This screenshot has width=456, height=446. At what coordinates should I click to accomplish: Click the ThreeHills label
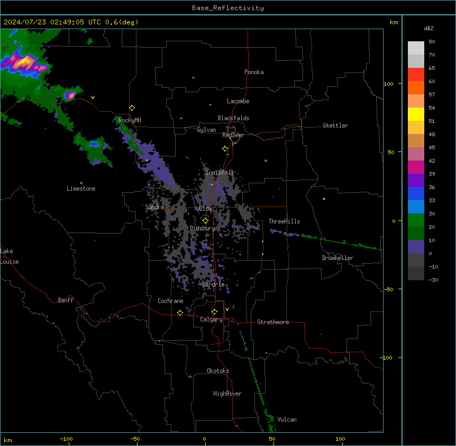[x=284, y=221]
